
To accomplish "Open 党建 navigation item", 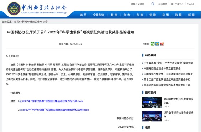I will pos(153,15).
